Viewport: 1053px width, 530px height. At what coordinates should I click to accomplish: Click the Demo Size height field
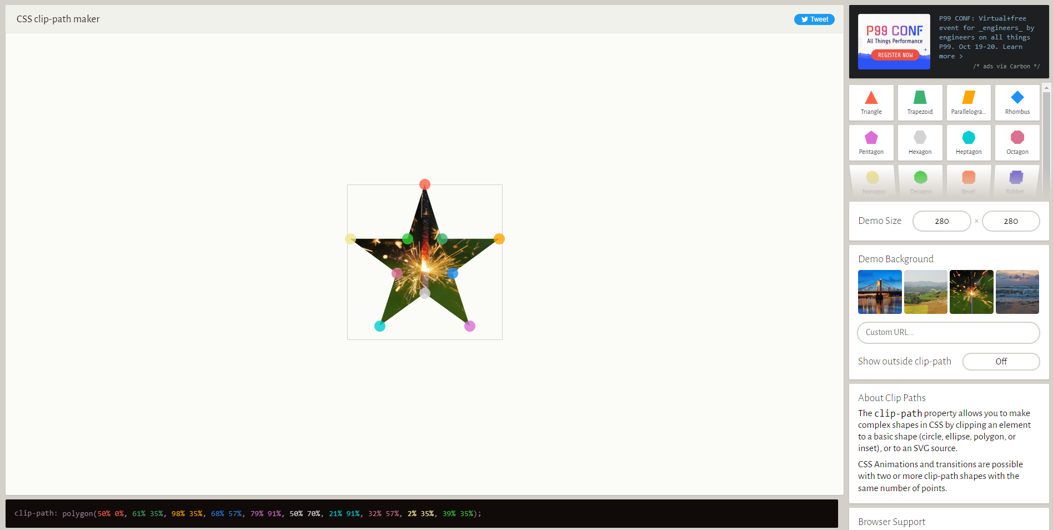pos(1010,221)
